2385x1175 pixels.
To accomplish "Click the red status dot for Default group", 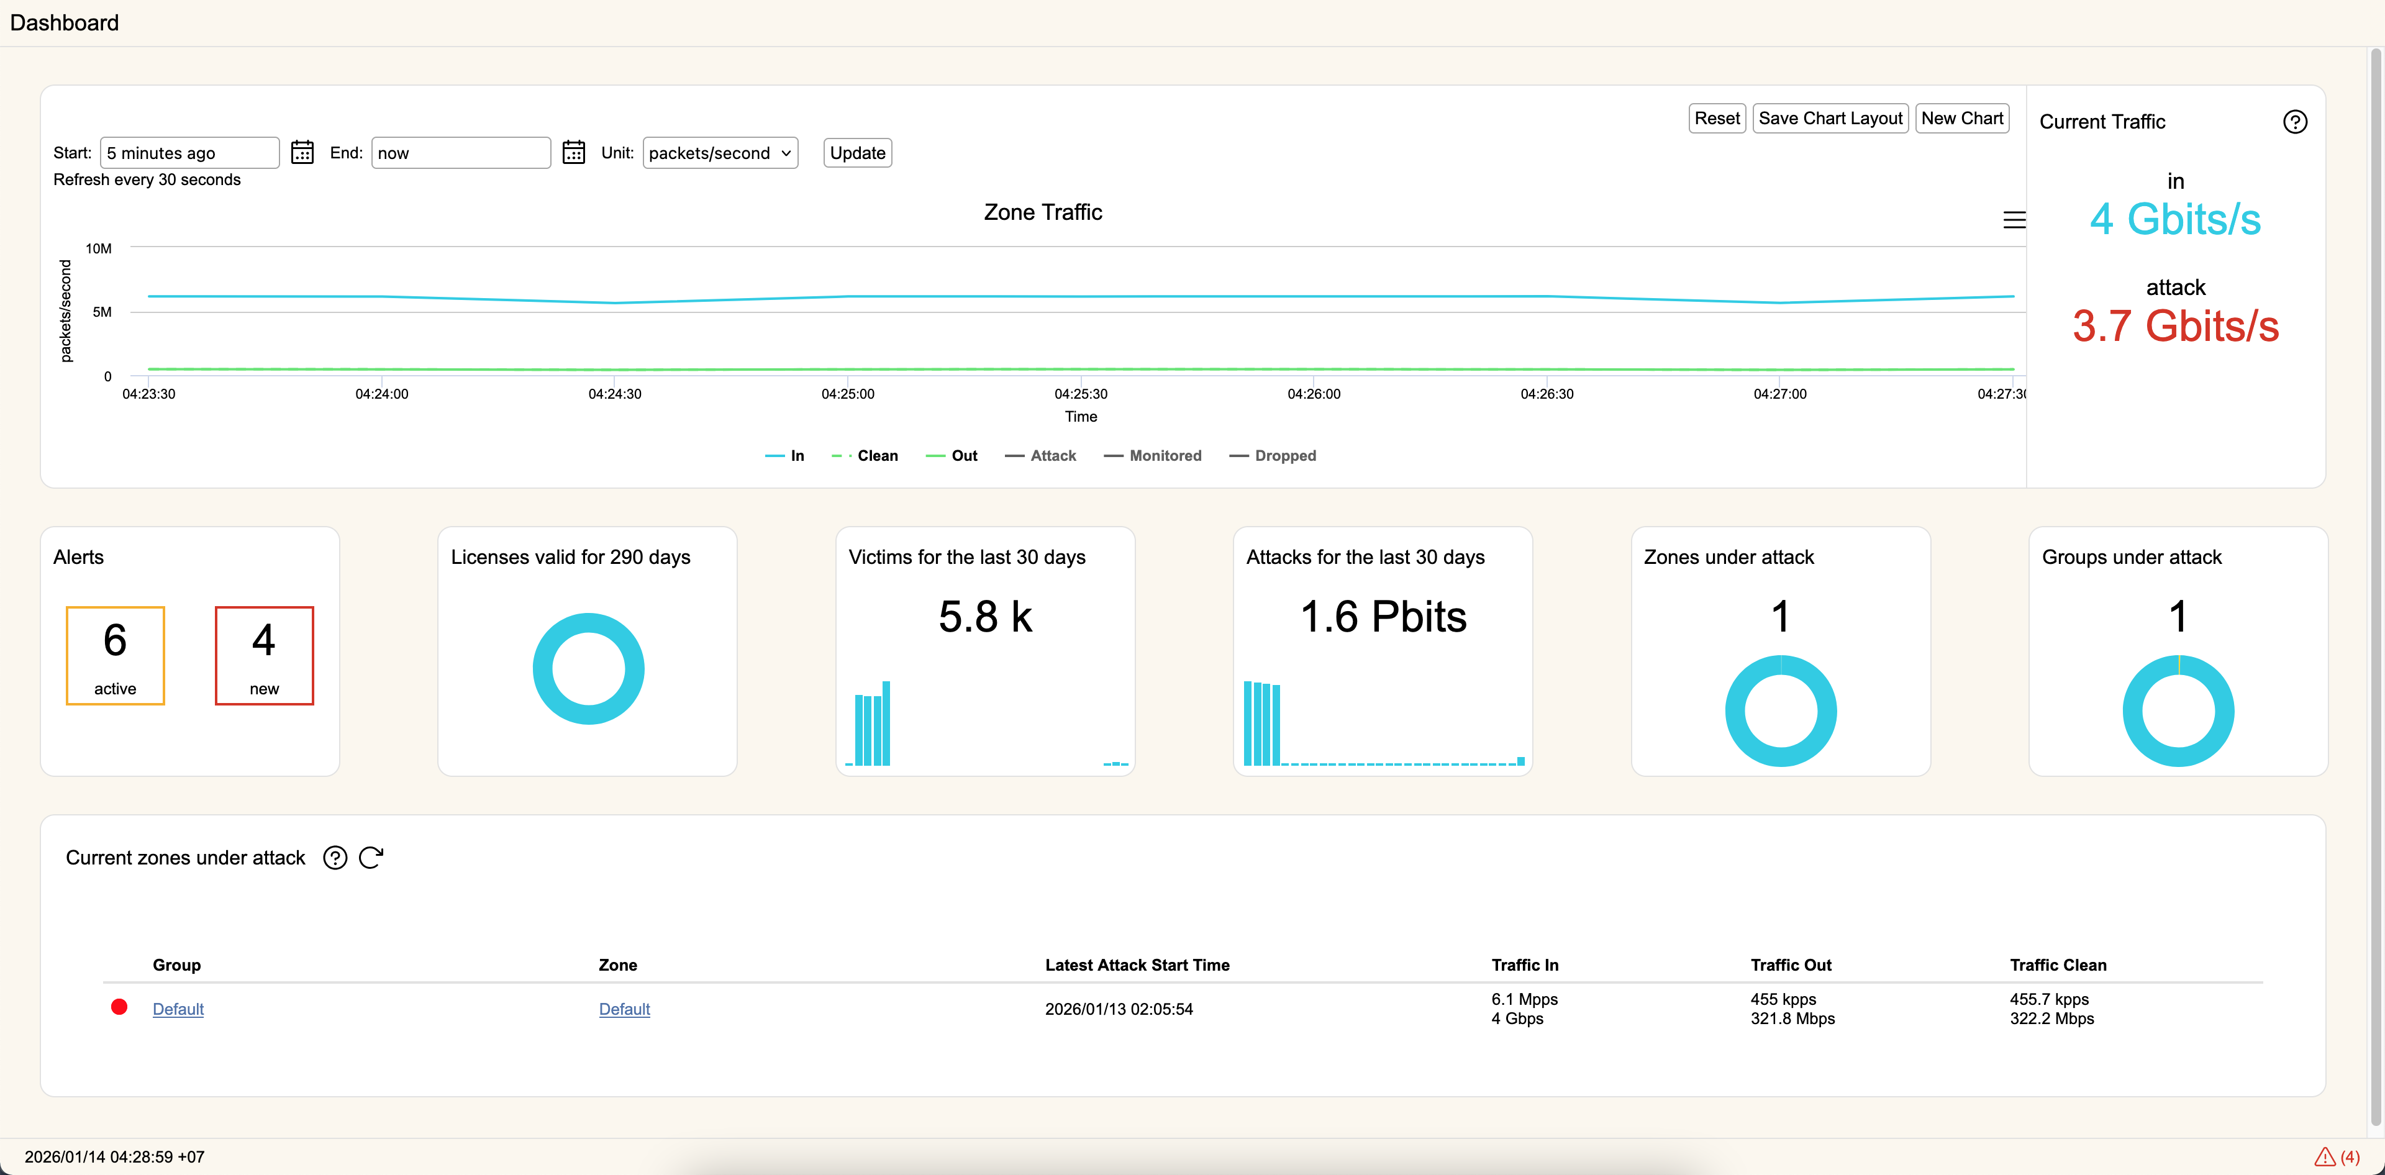I will 119,1007.
